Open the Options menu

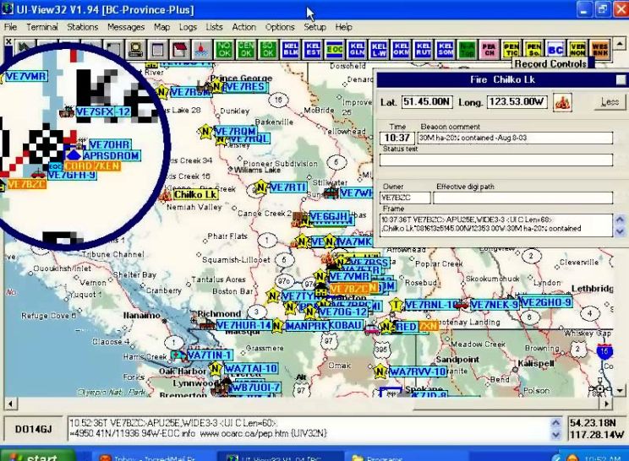click(280, 27)
